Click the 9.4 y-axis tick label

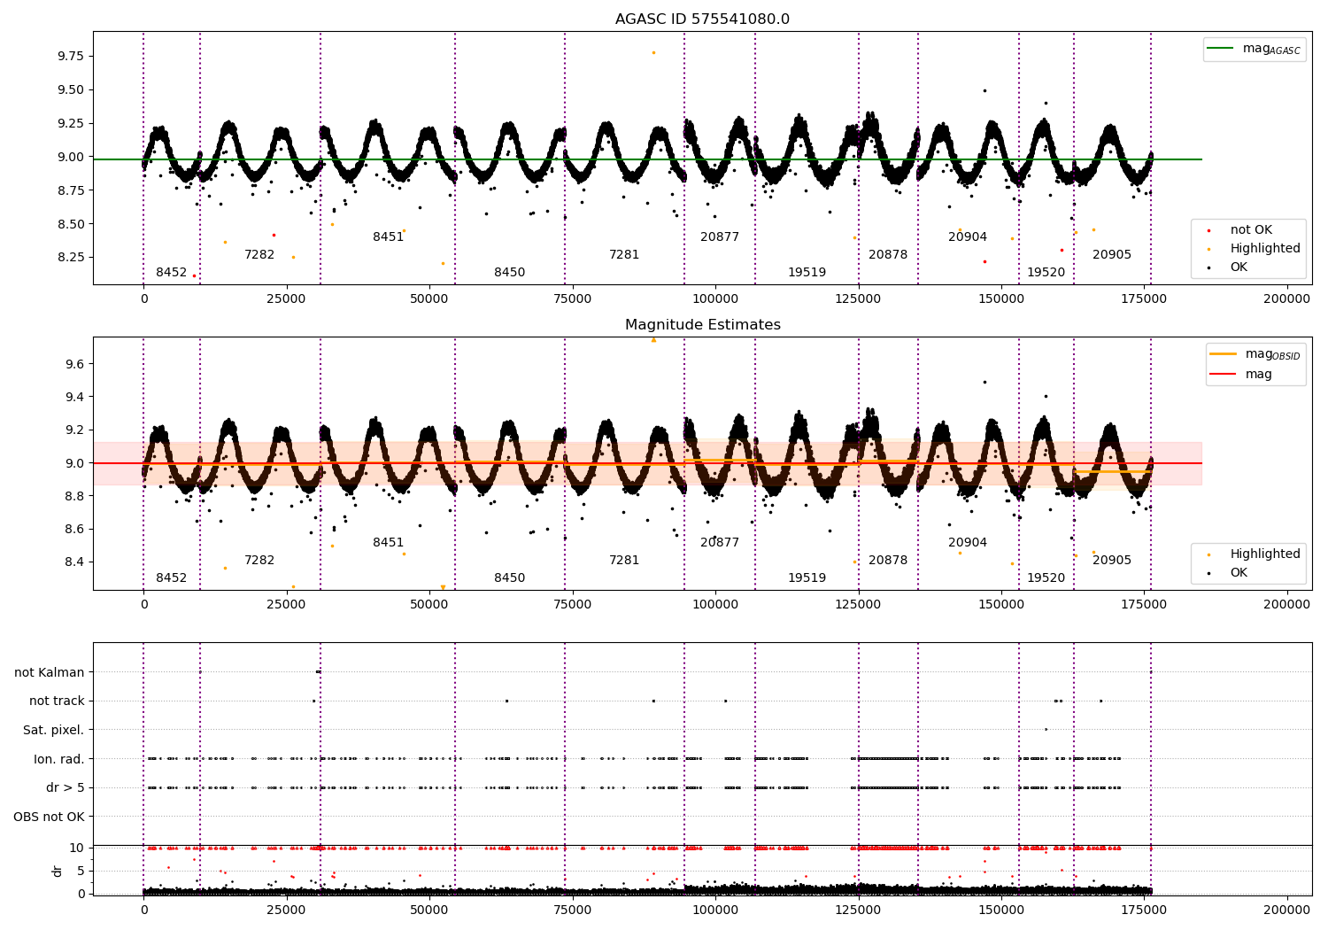coord(74,397)
